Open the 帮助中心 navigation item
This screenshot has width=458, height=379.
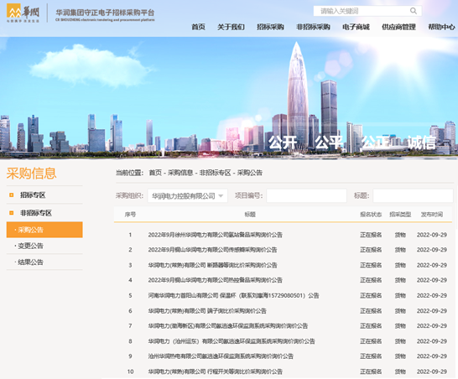pyautogui.click(x=441, y=27)
